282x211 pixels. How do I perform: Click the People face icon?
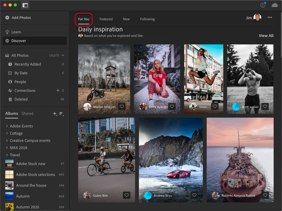[x=10, y=82]
